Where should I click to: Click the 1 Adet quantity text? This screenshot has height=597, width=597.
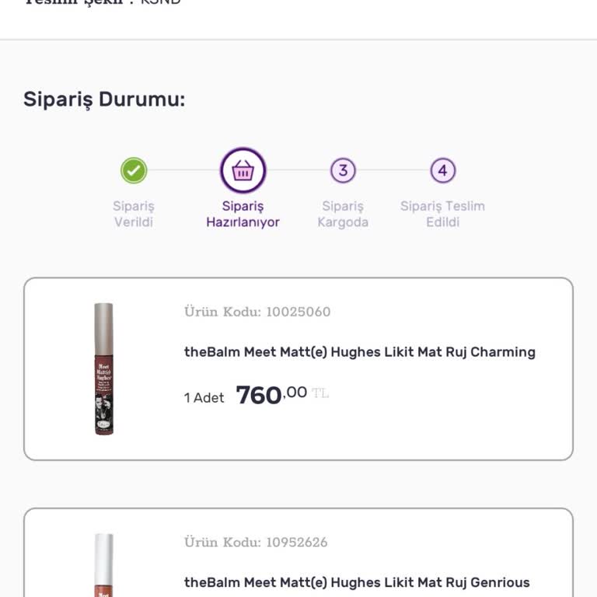coord(204,397)
